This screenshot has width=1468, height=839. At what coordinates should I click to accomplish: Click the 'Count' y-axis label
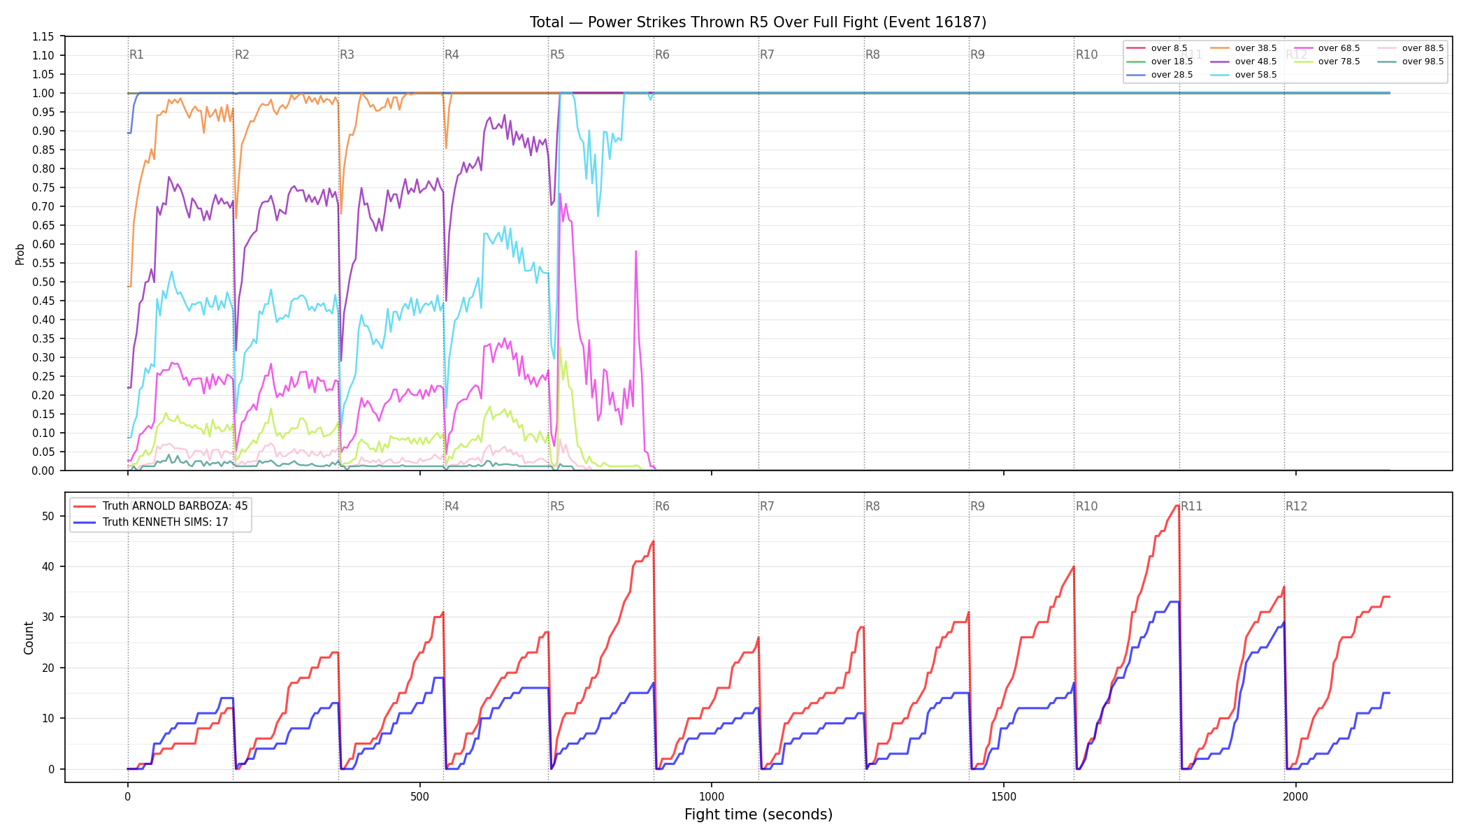tap(29, 638)
